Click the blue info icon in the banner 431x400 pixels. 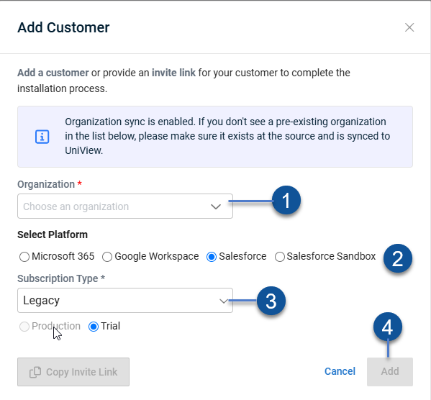pyautogui.click(x=42, y=137)
